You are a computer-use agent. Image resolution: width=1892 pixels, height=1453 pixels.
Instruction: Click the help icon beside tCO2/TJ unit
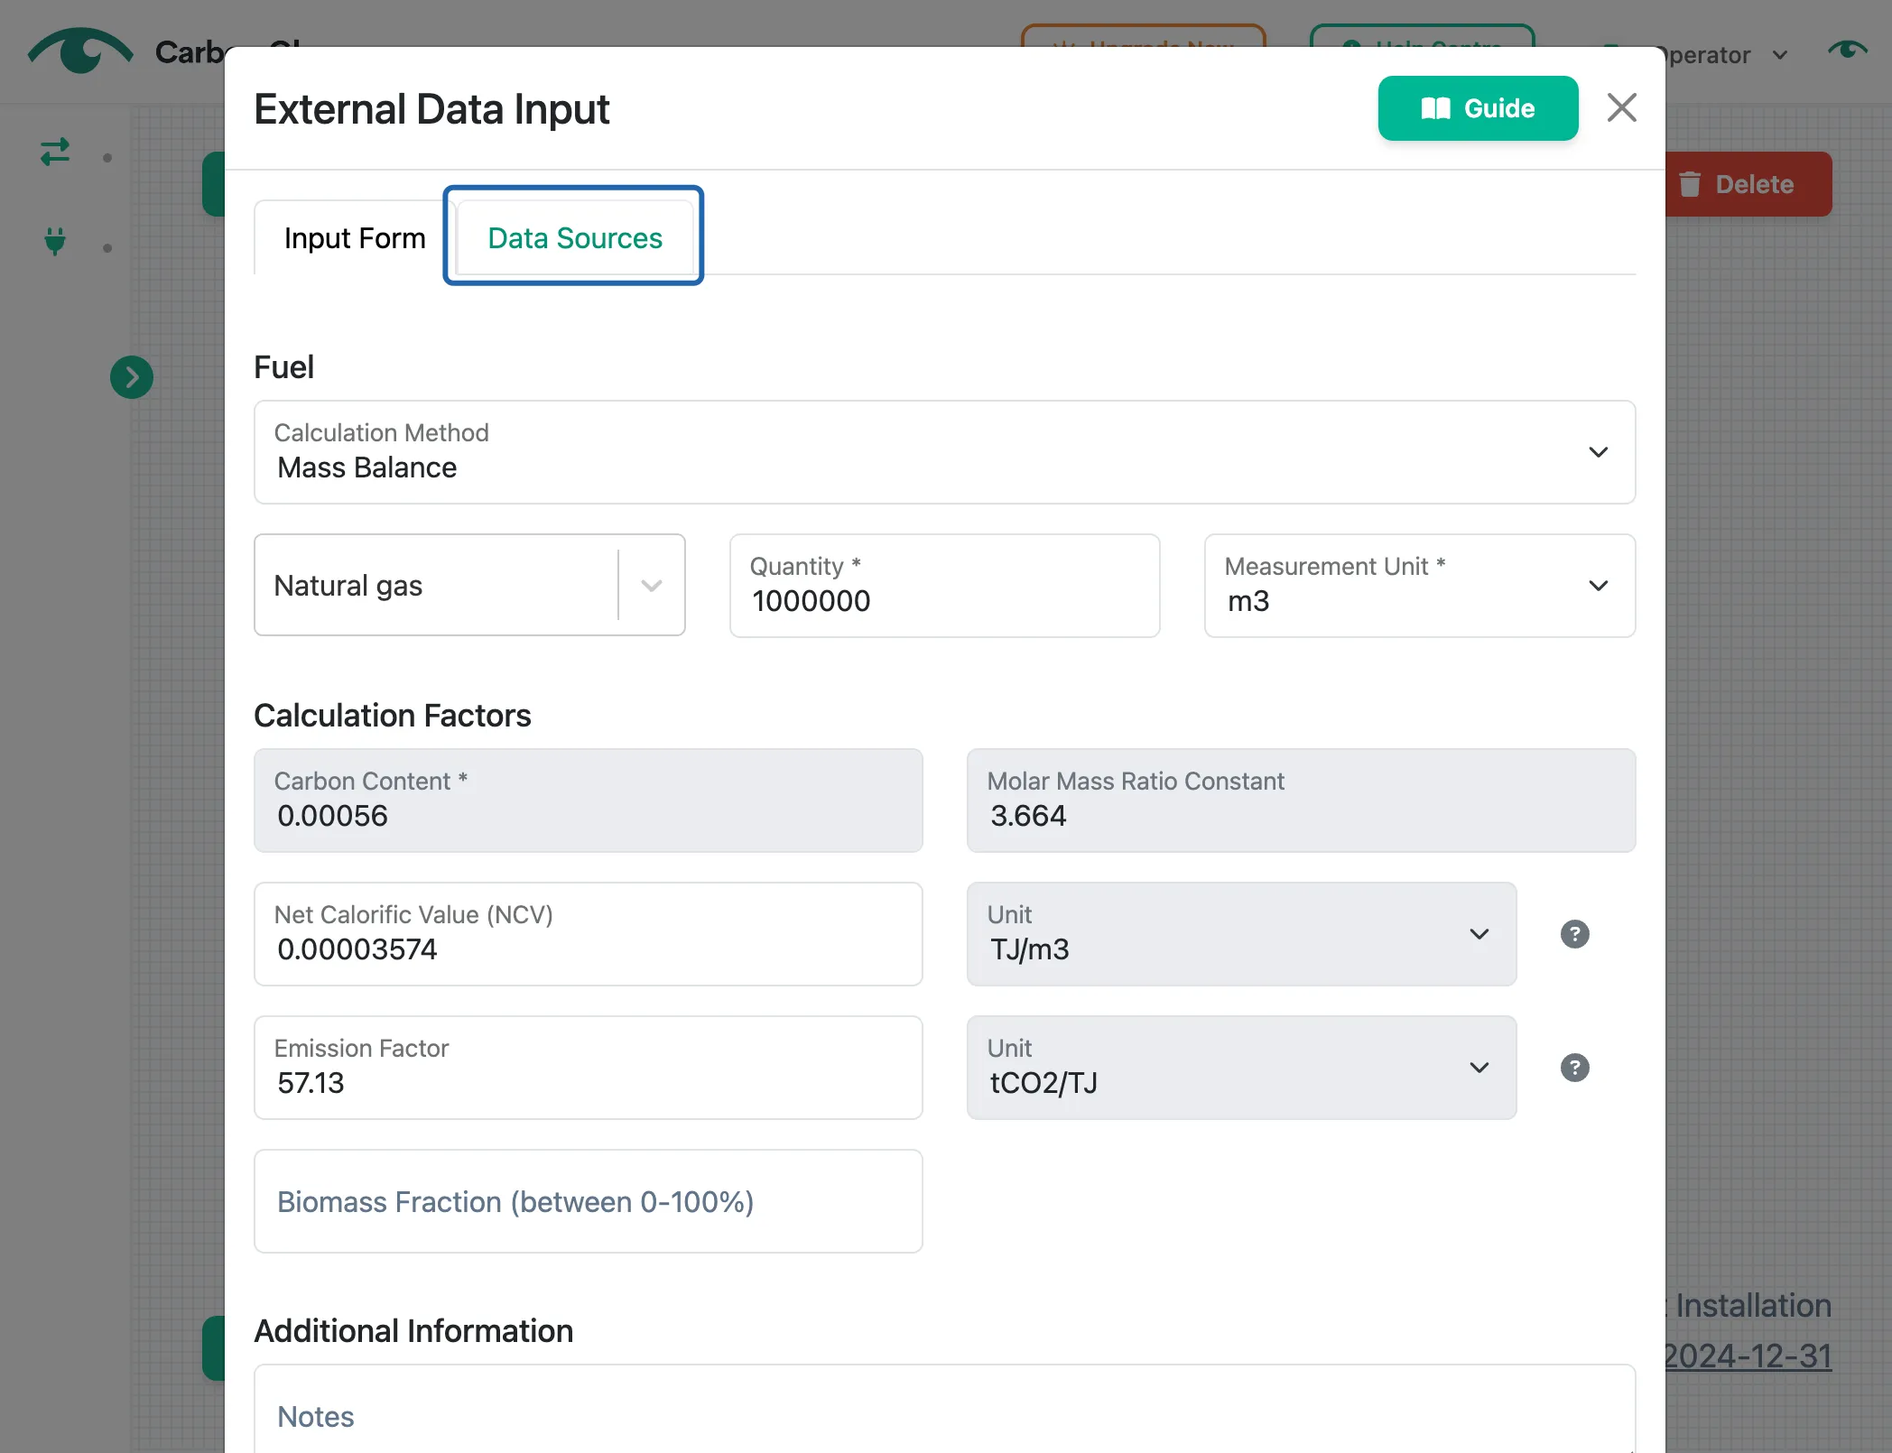pyautogui.click(x=1574, y=1067)
